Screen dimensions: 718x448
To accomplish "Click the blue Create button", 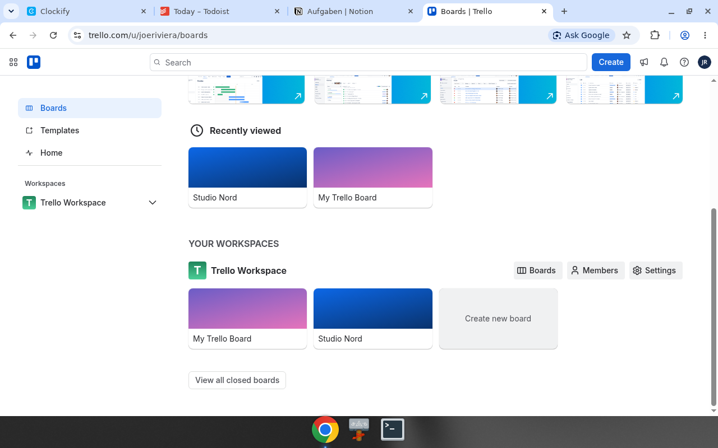I will pos(611,62).
